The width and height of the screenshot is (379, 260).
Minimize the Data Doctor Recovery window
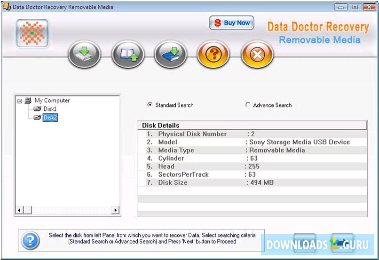341,7
